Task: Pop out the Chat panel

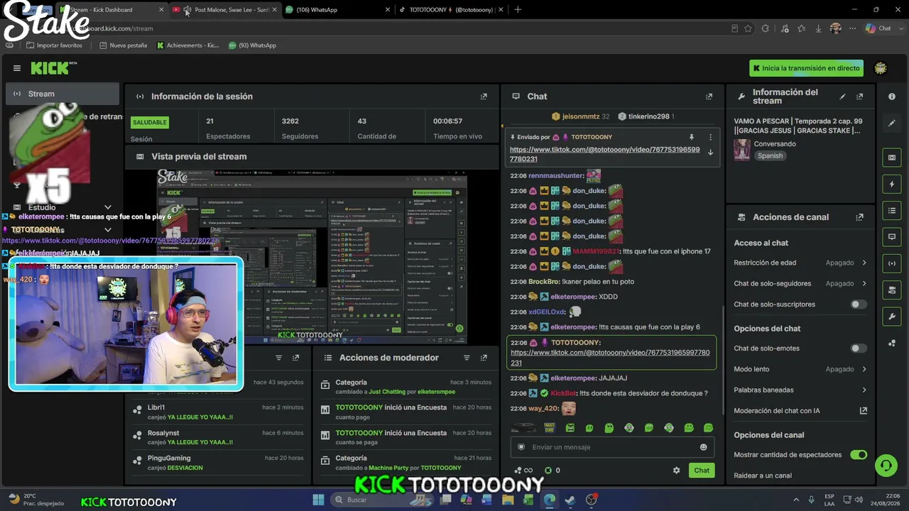Action: pos(709,97)
